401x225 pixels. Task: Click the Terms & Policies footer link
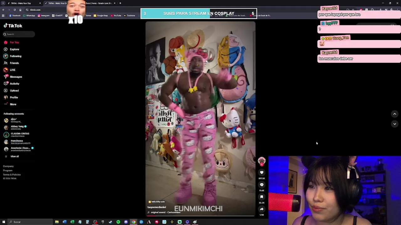tap(12, 174)
